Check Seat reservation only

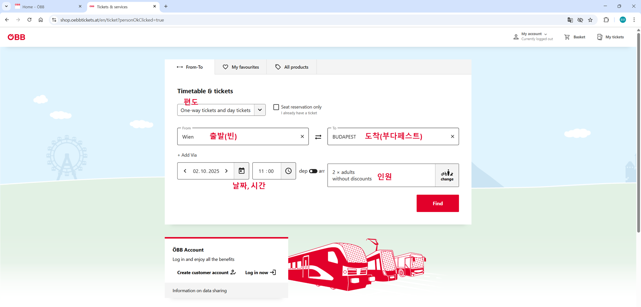pos(276,107)
